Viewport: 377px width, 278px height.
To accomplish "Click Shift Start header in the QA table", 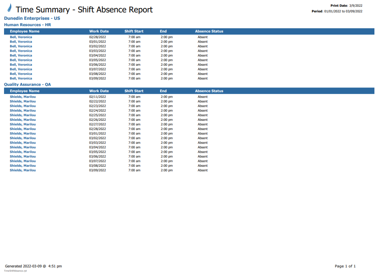I will pos(134,91).
